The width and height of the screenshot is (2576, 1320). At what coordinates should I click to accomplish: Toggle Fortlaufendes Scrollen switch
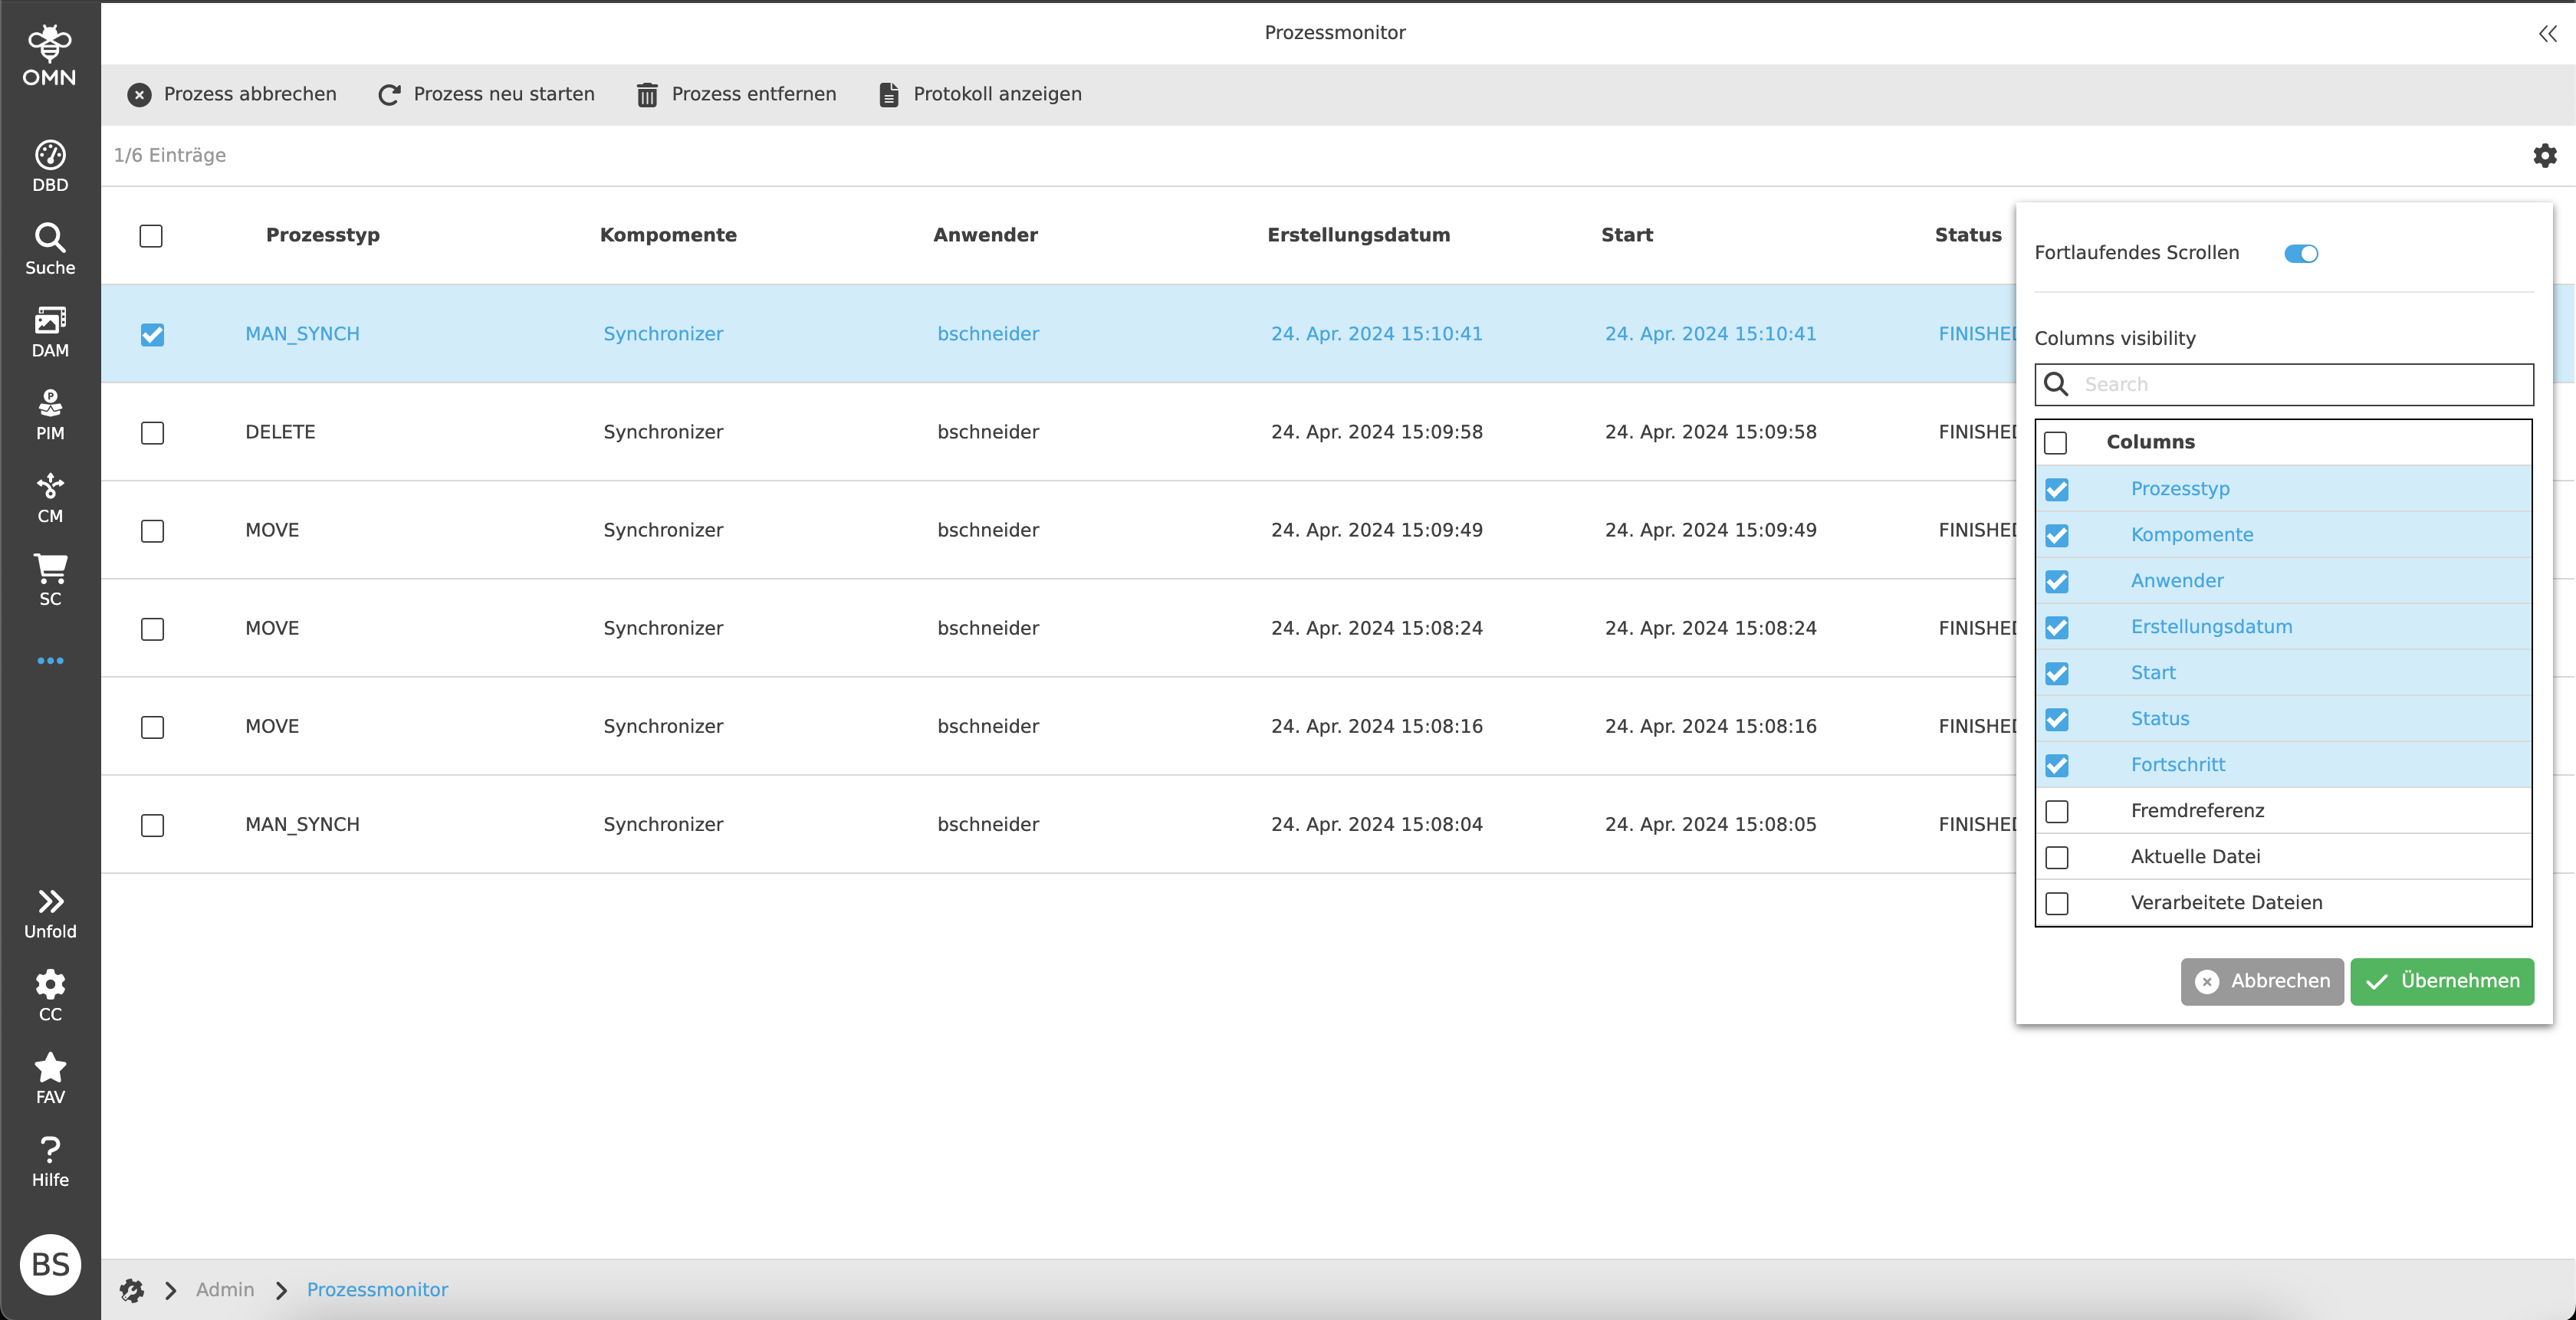tap(2300, 253)
